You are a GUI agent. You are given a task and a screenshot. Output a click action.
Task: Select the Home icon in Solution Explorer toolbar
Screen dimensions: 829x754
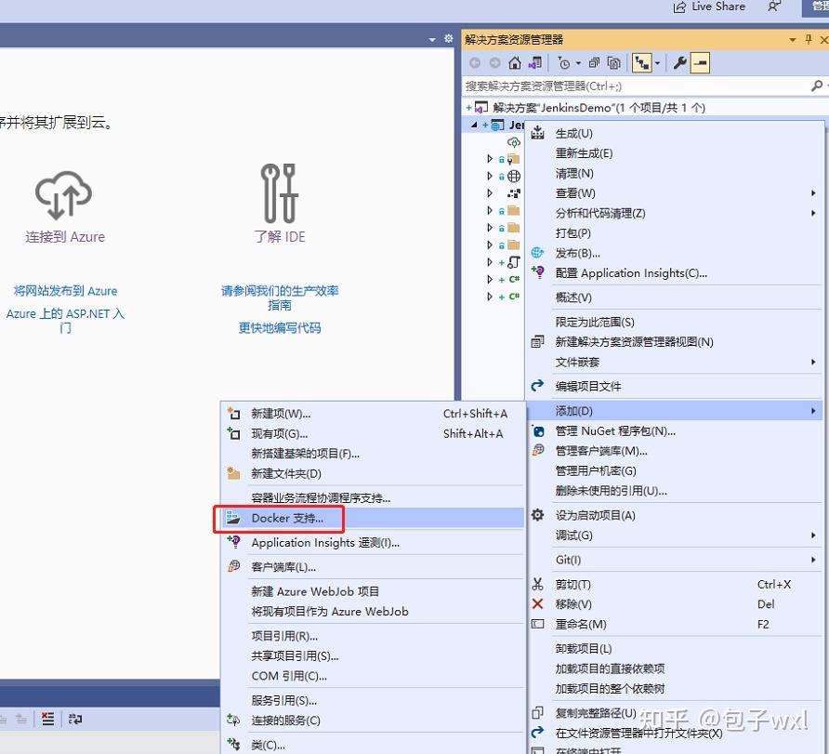coord(515,63)
